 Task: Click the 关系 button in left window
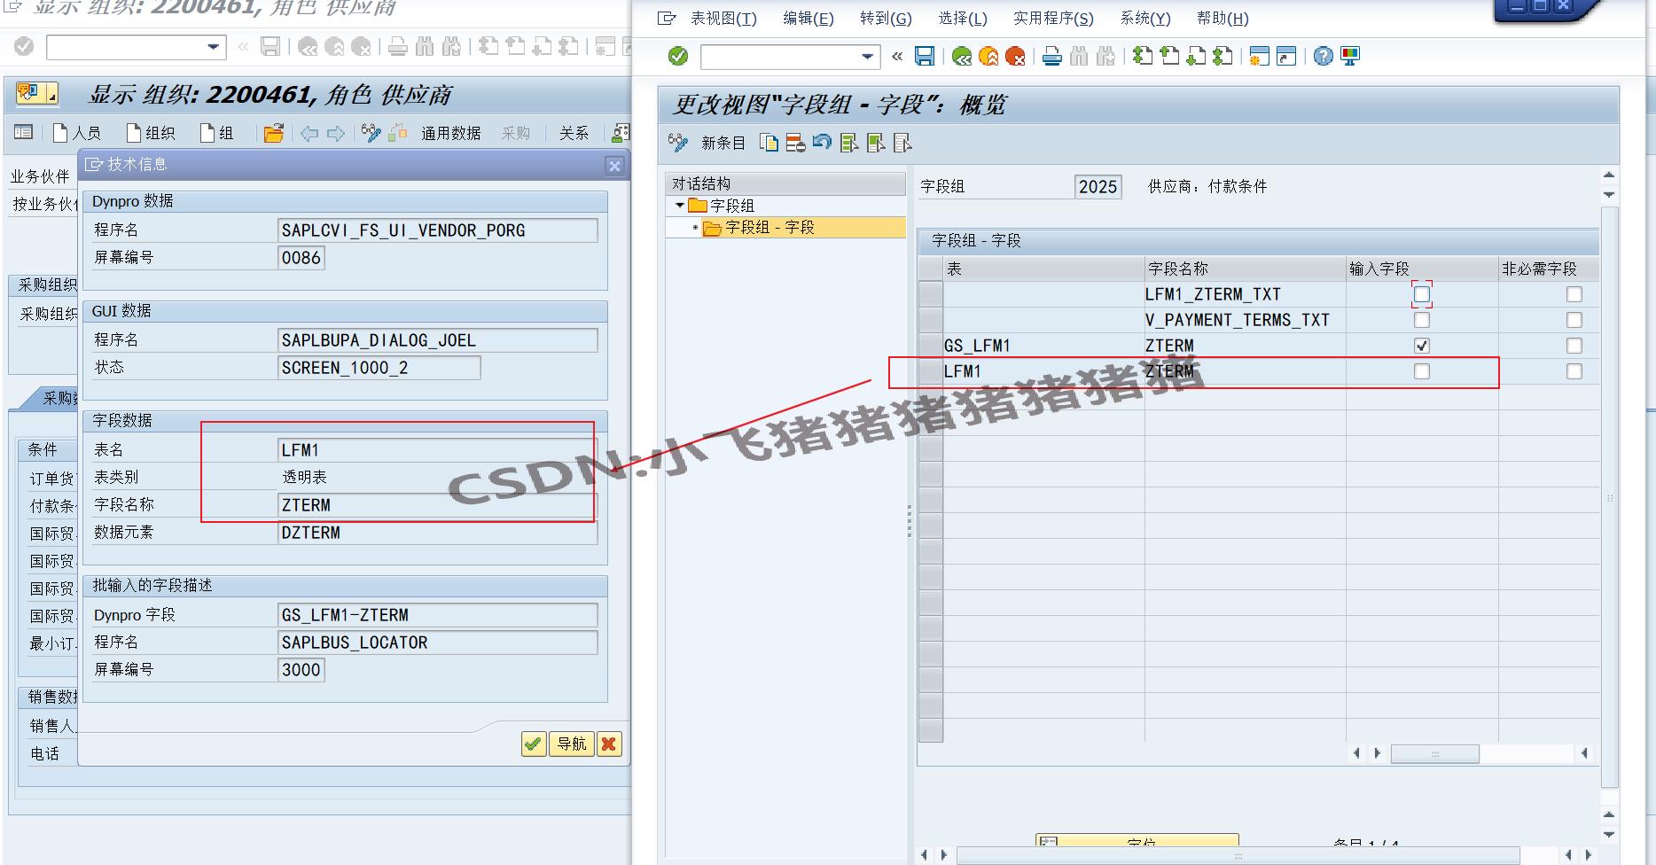(574, 133)
